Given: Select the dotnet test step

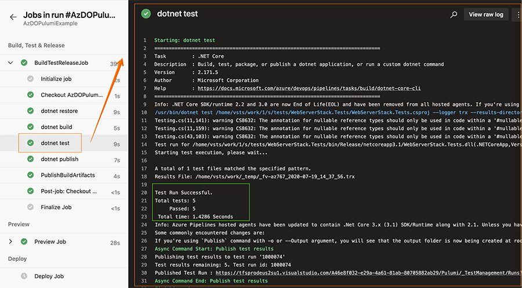Looking at the screenshot, I should click(x=55, y=143).
